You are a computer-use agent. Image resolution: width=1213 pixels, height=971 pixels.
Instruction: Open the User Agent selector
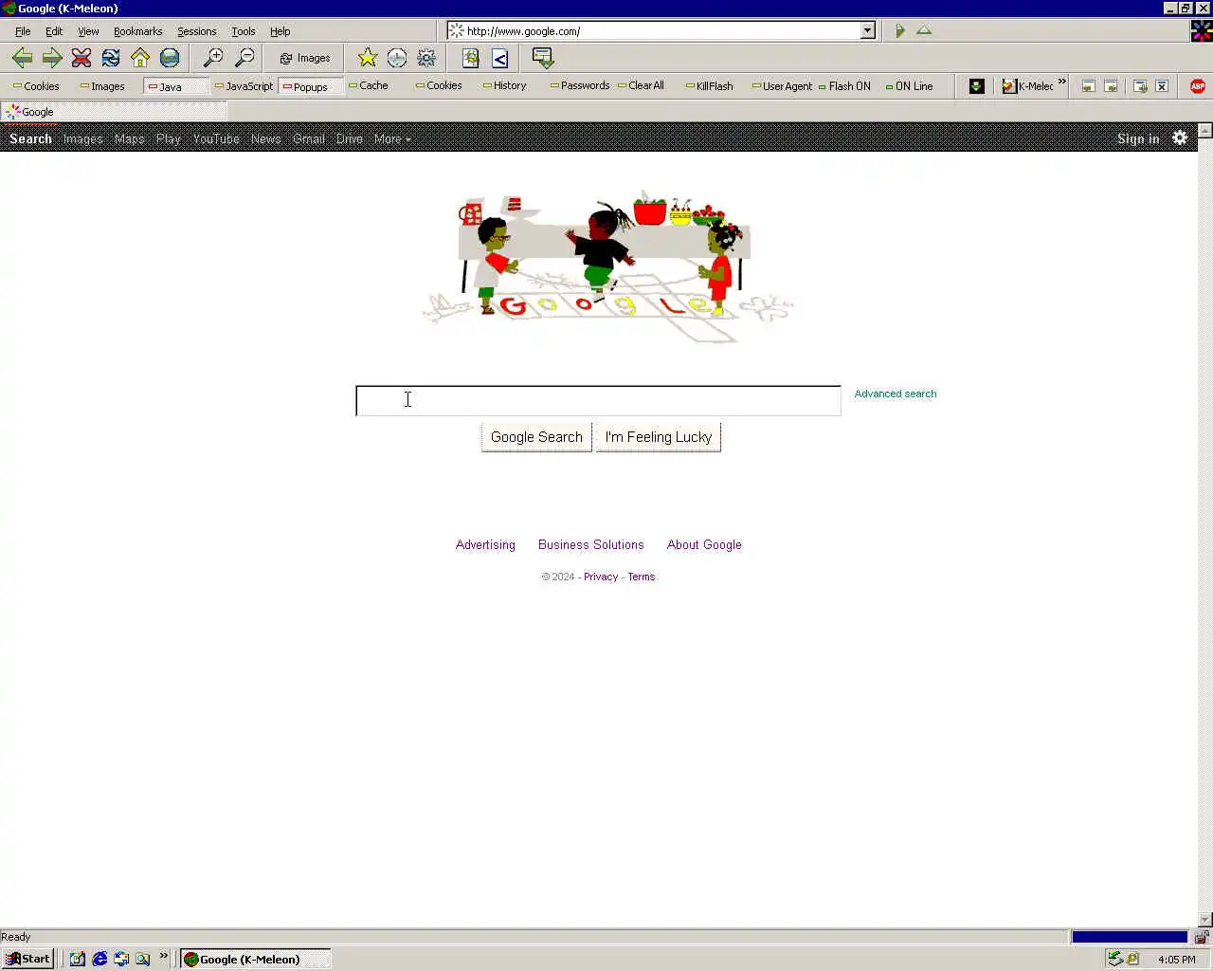pos(782,86)
